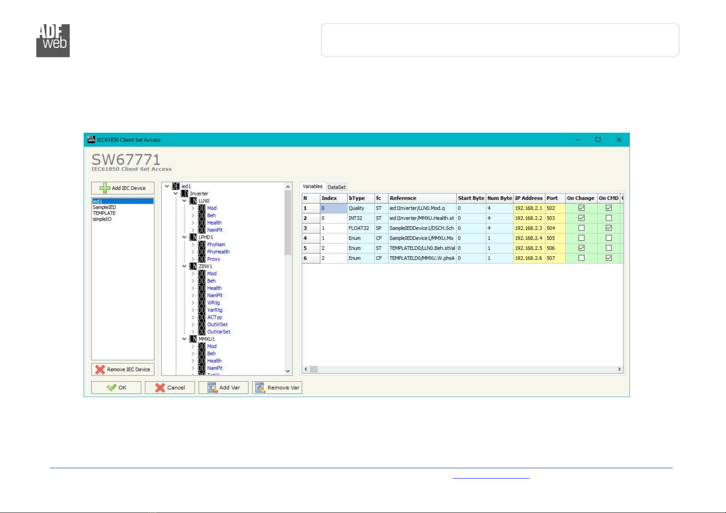Click the Add Var pencil icon

point(212,388)
